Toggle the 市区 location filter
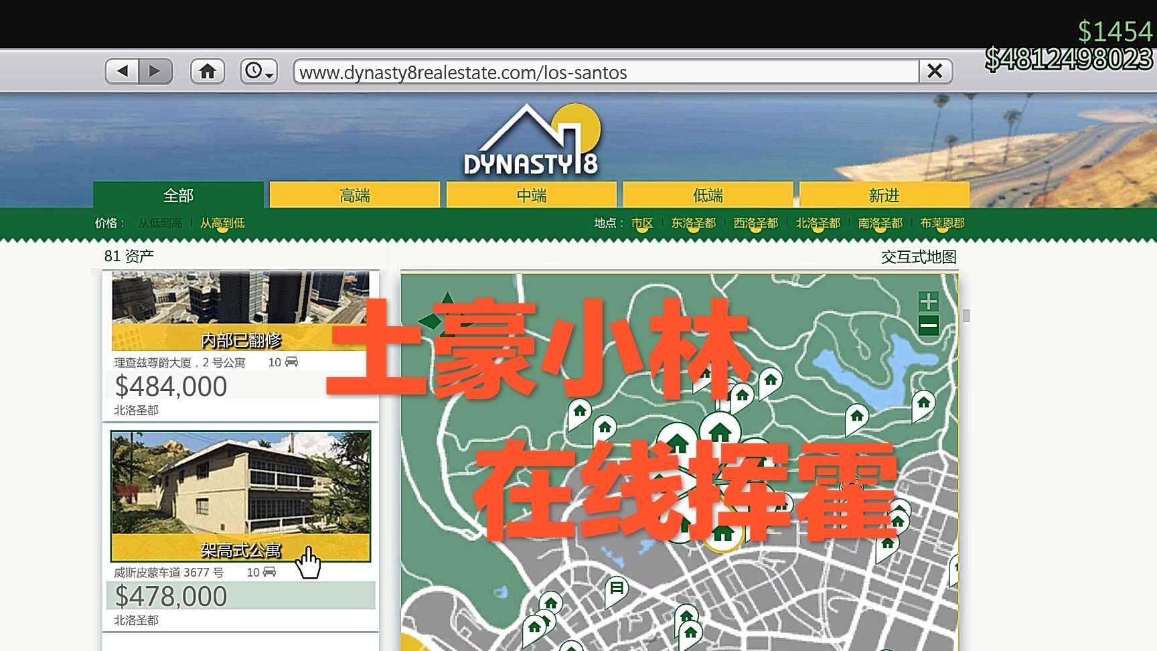 click(641, 223)
